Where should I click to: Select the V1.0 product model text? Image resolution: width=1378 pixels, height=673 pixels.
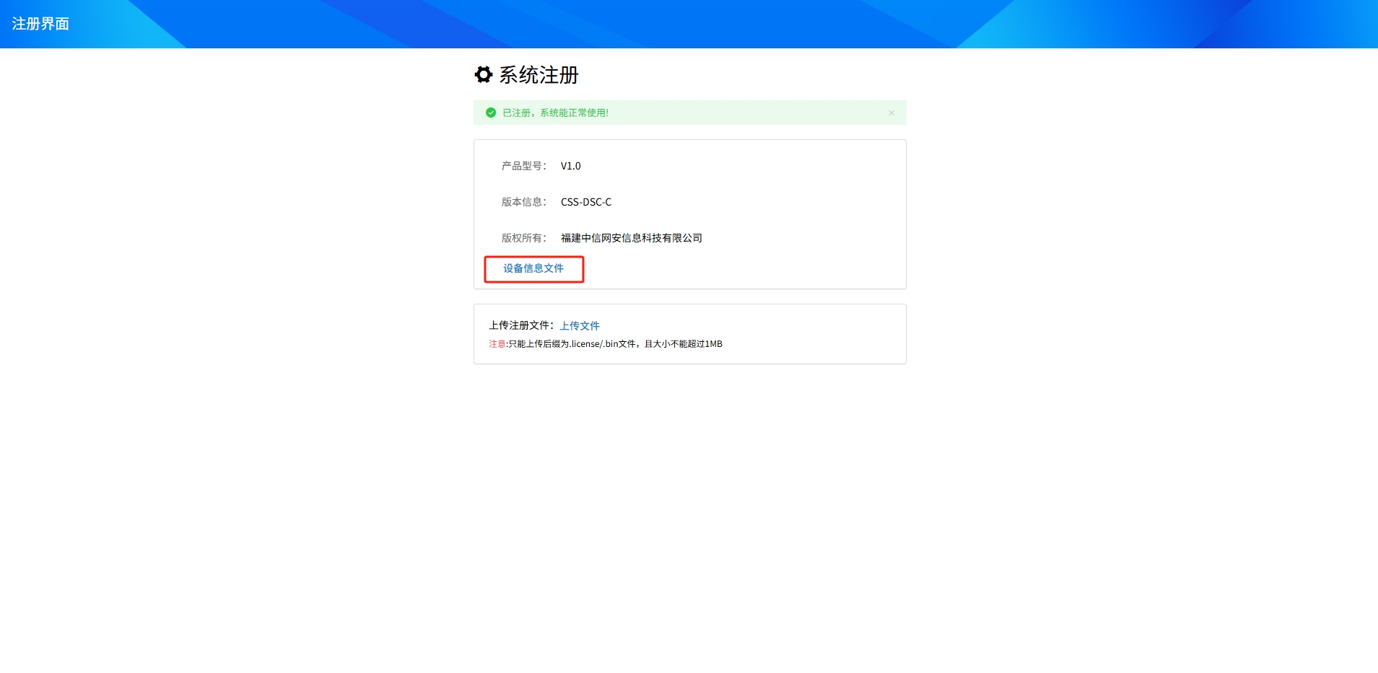click(x=570, y=166)
